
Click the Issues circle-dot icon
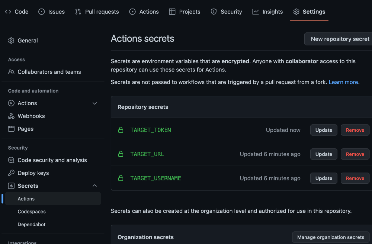point(42,12)
